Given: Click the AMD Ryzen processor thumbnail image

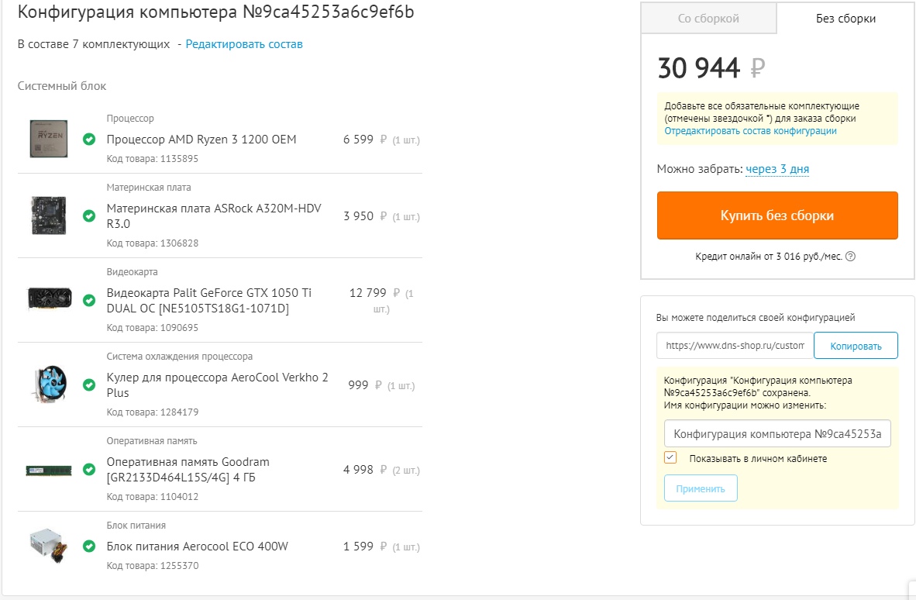Looking at the screenshot, I should coord(50,140).
